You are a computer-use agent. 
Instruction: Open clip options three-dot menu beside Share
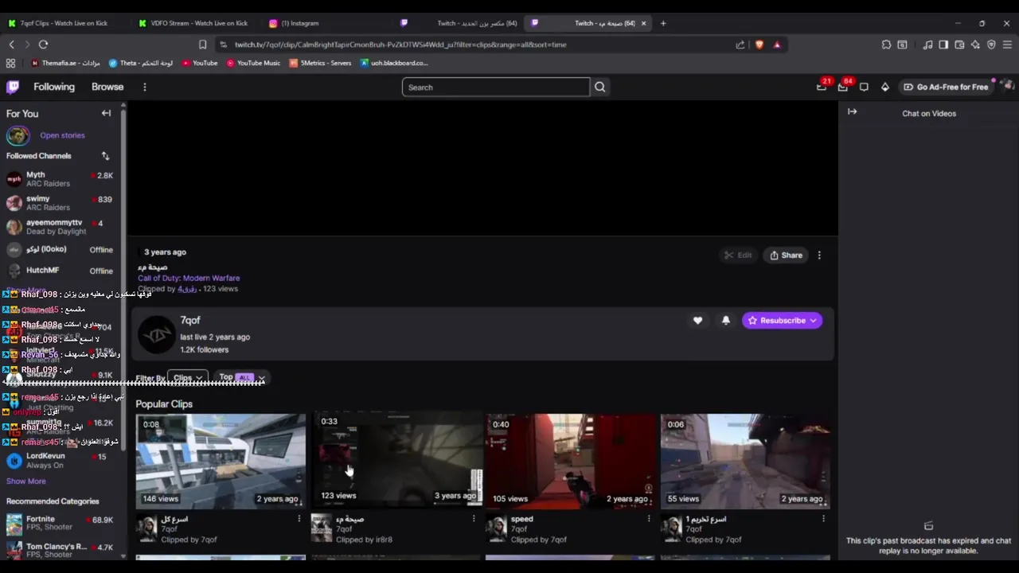819,255
